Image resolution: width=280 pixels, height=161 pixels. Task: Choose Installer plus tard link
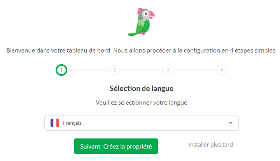coord(211,145)
